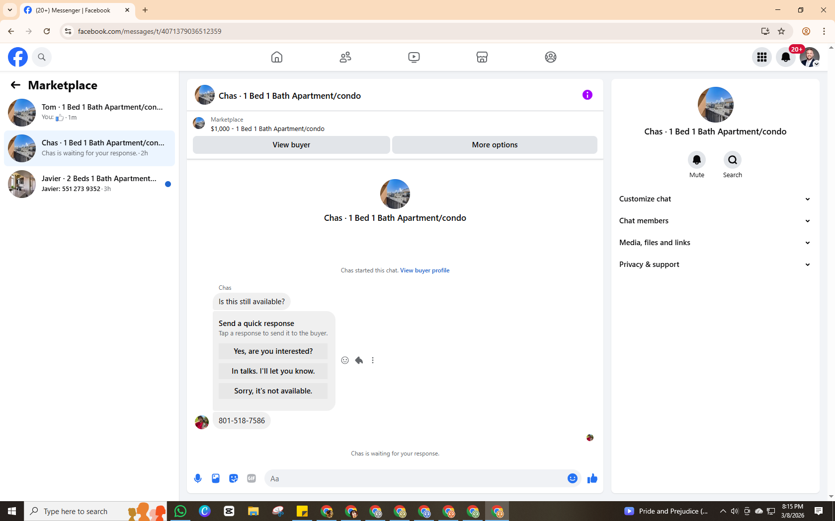Open the Facebook logo home link
Viewport: 835px width, 521px height.
[x=18, y=57]
